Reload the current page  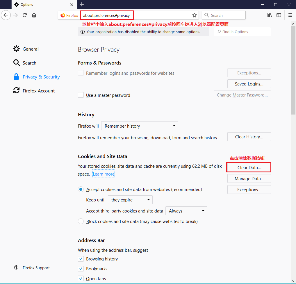pos(25,15)
